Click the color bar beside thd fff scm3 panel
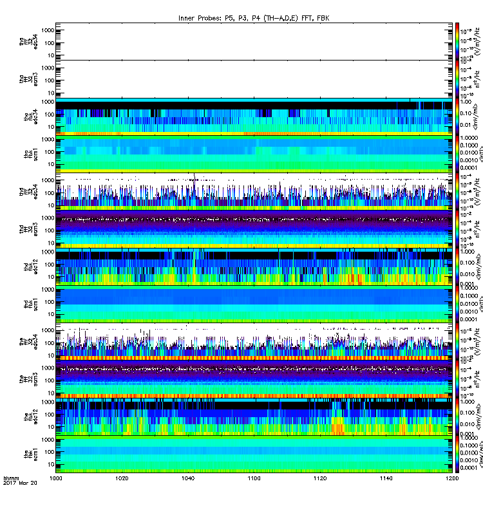483x515 pixels. pos(457,229)
